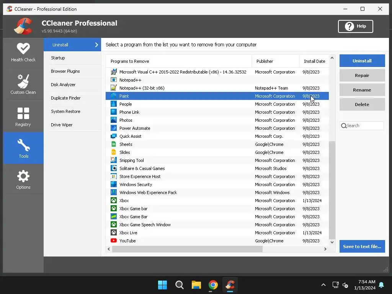
Task: Click the vertical scrollbar down arrow
Action: [332, 242]
